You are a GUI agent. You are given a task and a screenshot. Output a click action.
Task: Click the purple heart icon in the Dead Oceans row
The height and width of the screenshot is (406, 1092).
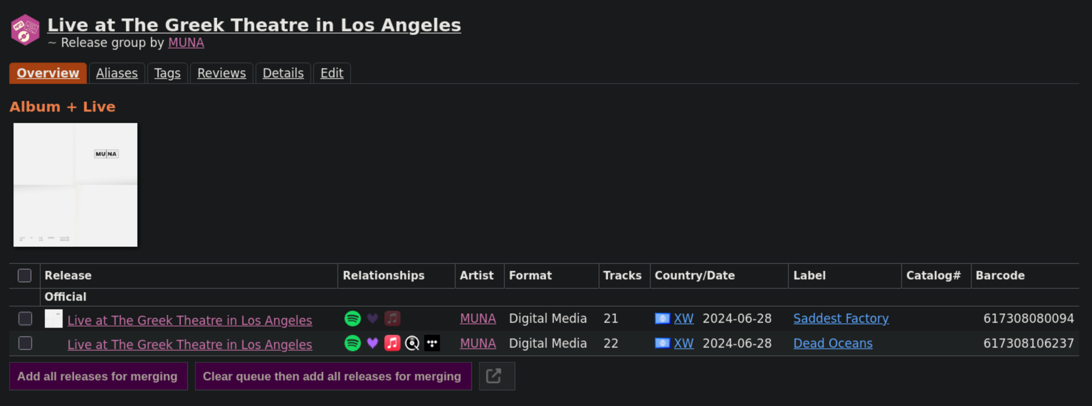tap(372, 343)
